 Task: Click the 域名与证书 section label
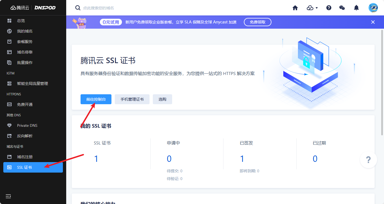pos(15,147)
